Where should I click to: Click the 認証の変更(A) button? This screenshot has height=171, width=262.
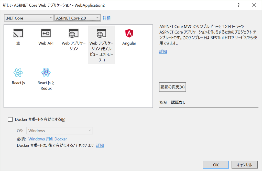(x=172, y=87)
